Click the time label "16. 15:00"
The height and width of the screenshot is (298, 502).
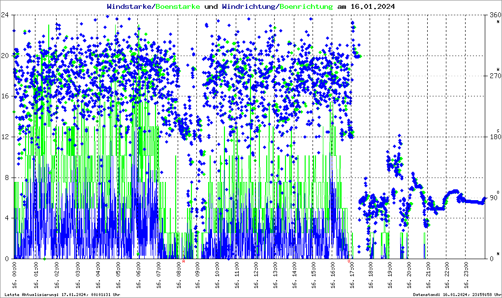pyautogui.click(x=314, y=275)
